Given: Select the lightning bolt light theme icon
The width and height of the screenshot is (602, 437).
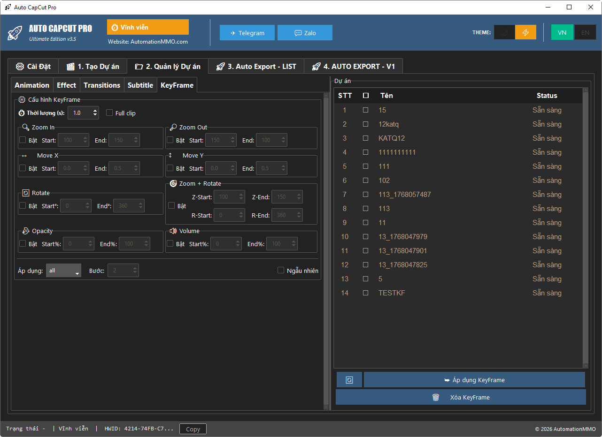Looking at the screenshot, I should click(x=526, y=32).
